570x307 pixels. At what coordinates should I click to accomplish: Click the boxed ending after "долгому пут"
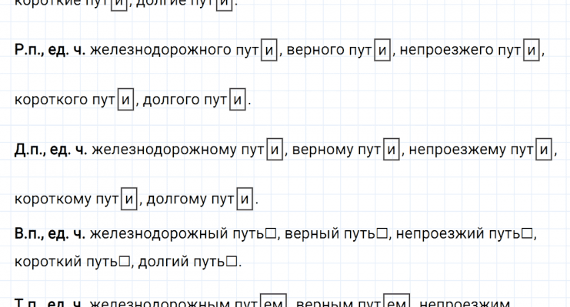point(245,200)
